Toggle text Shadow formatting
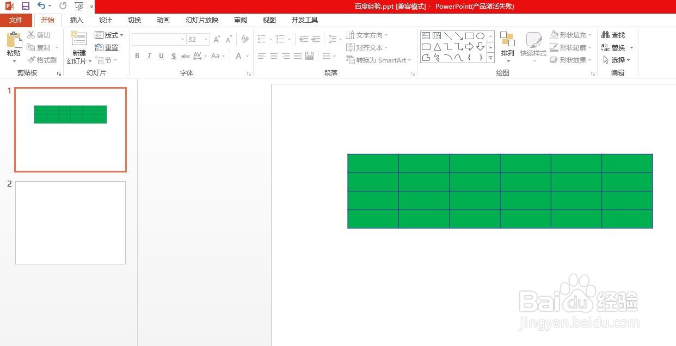The image size is (676, 346). pos(174,56)
